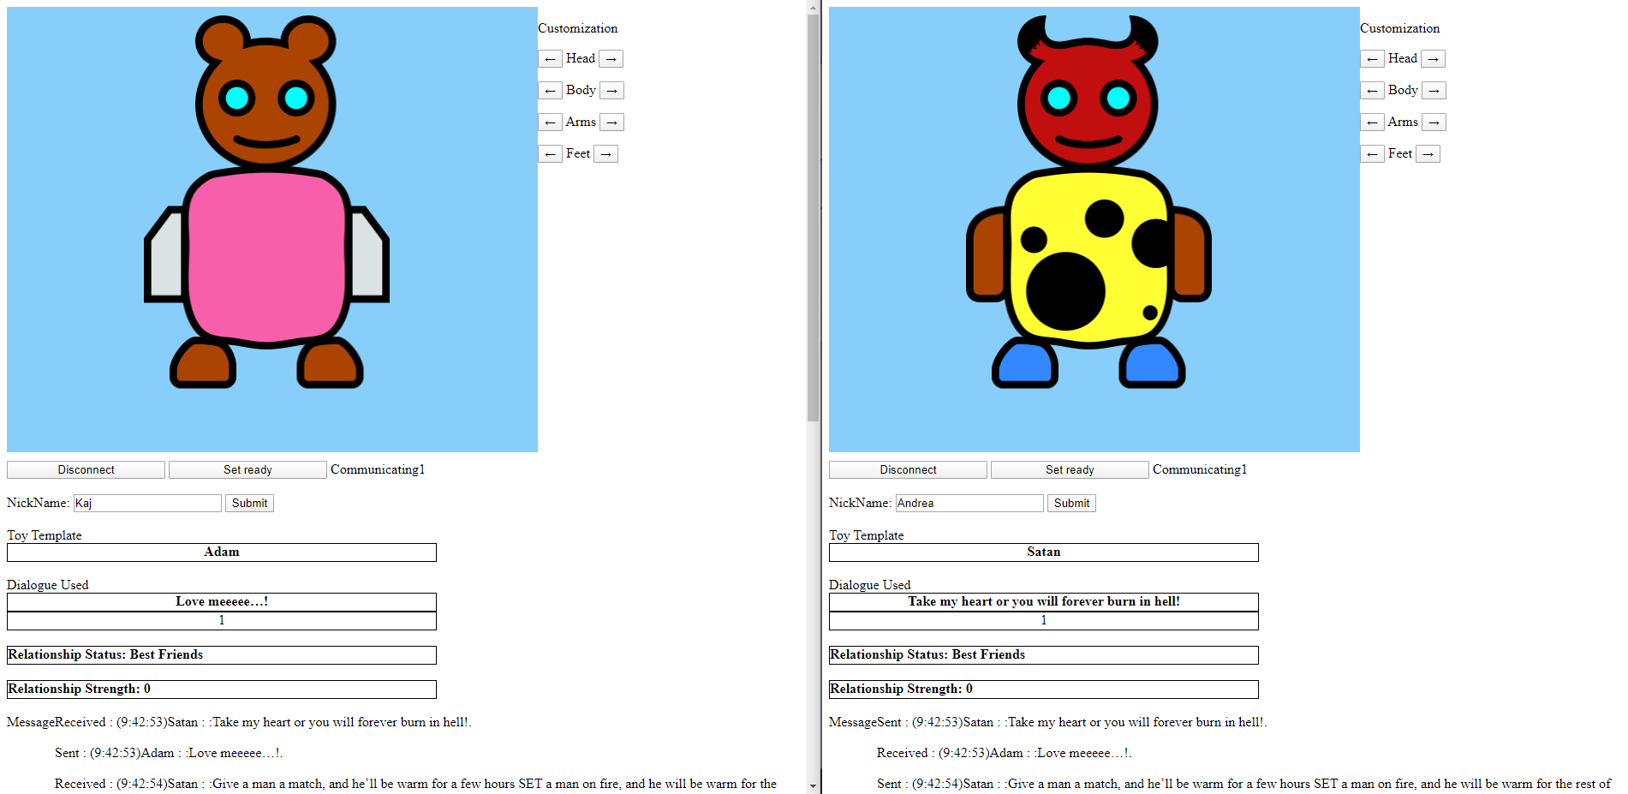Click 'Received : (9:42:53)Adam' line in right pane
Screen dimensions: 1628x794
tap(1004, 754)
